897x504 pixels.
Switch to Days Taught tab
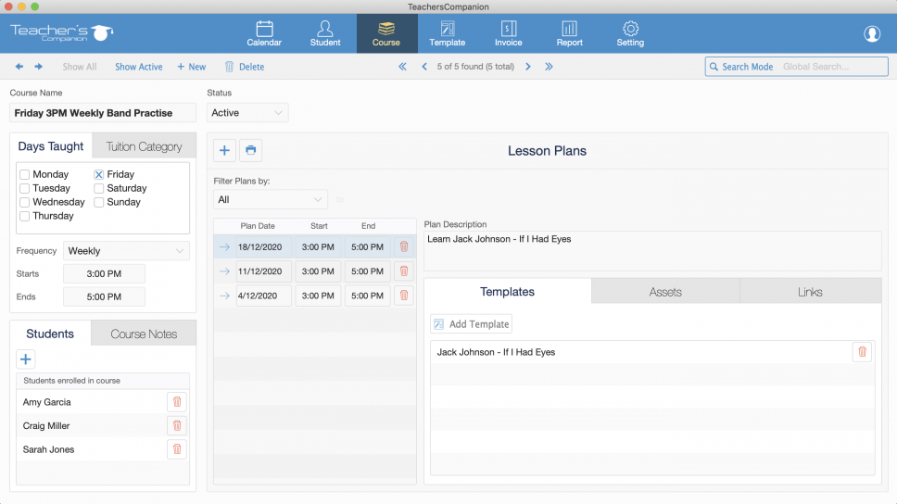pyautogui.click(x=50, y=146)
